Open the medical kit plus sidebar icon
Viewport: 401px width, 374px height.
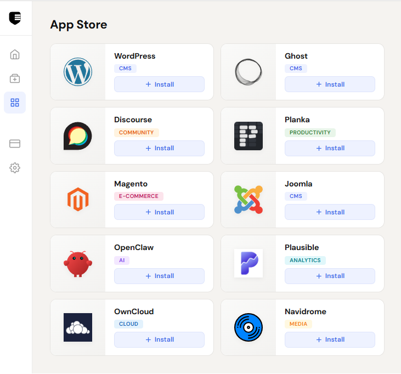(x=15, y=78)
